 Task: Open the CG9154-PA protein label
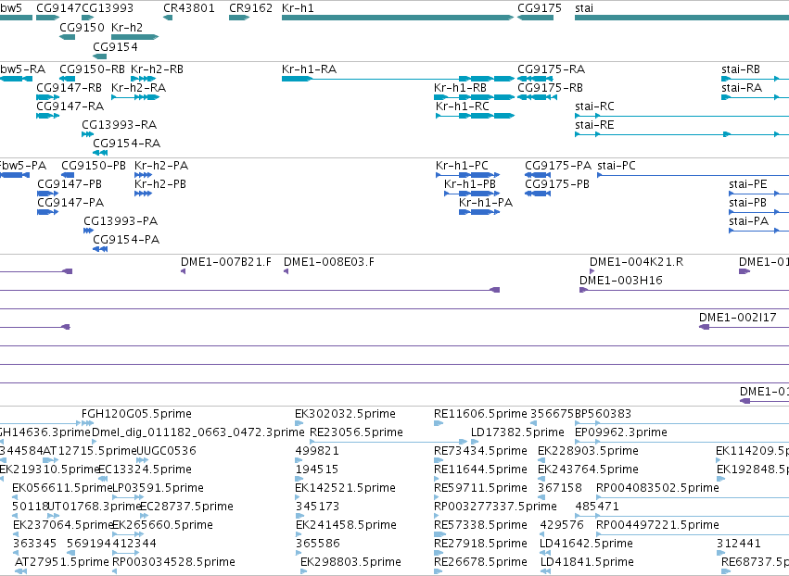tap(126, 240)
